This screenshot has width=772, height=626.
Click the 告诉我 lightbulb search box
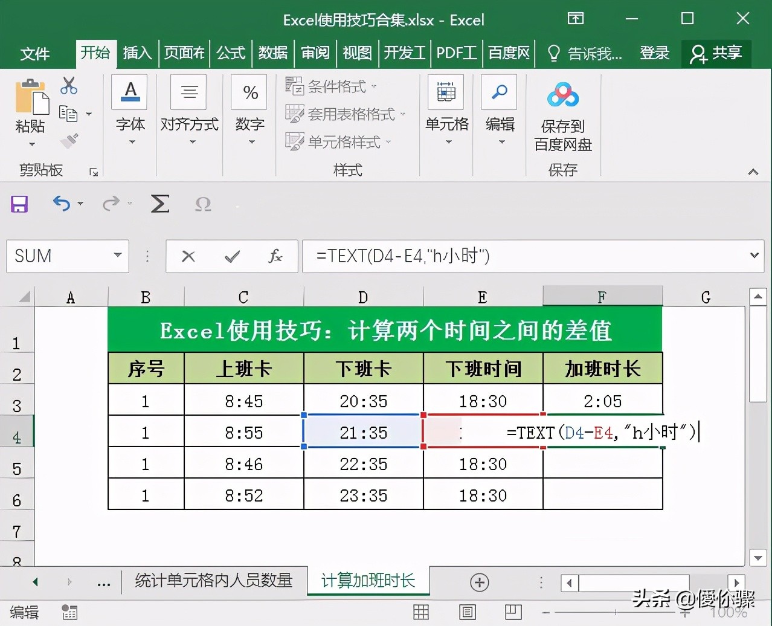[584, 54]
